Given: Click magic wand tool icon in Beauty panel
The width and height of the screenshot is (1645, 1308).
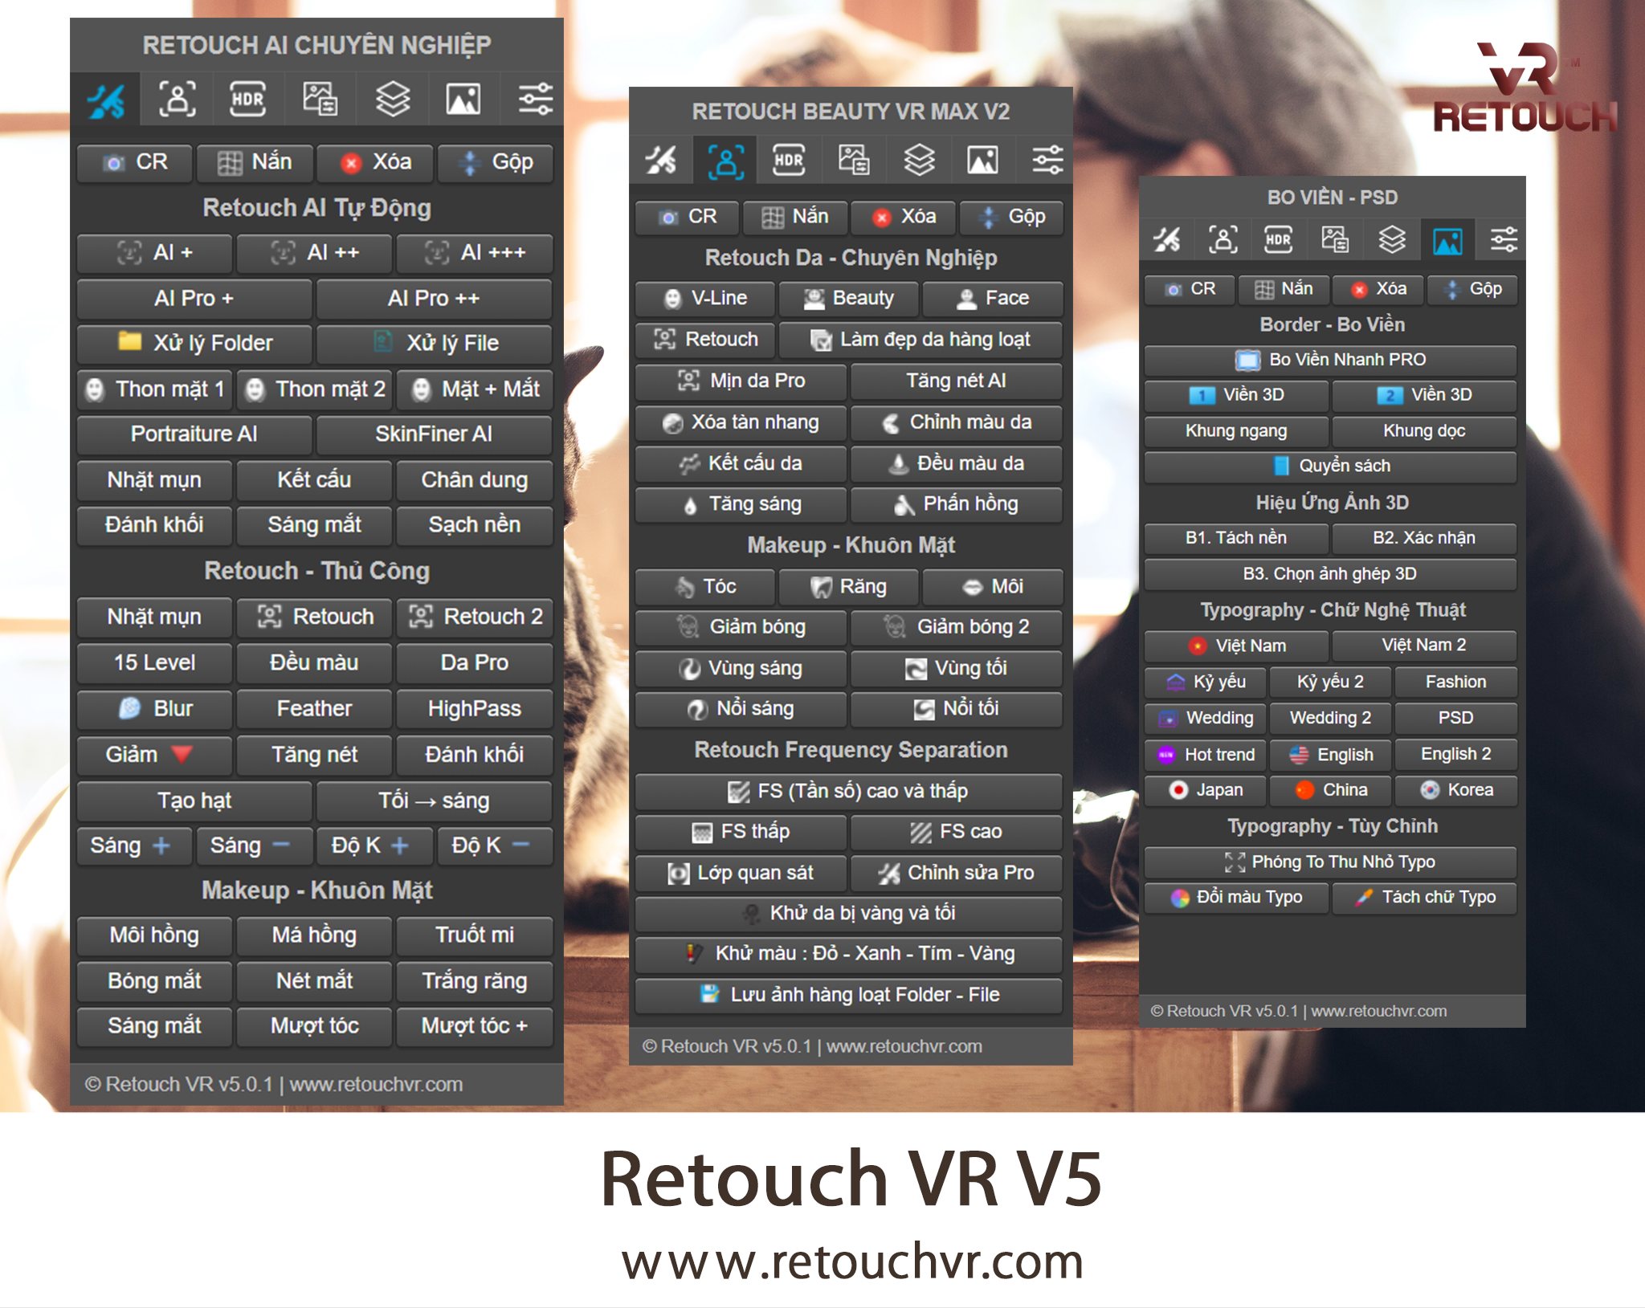Looking at the screenshot, I should click(661, 161).
